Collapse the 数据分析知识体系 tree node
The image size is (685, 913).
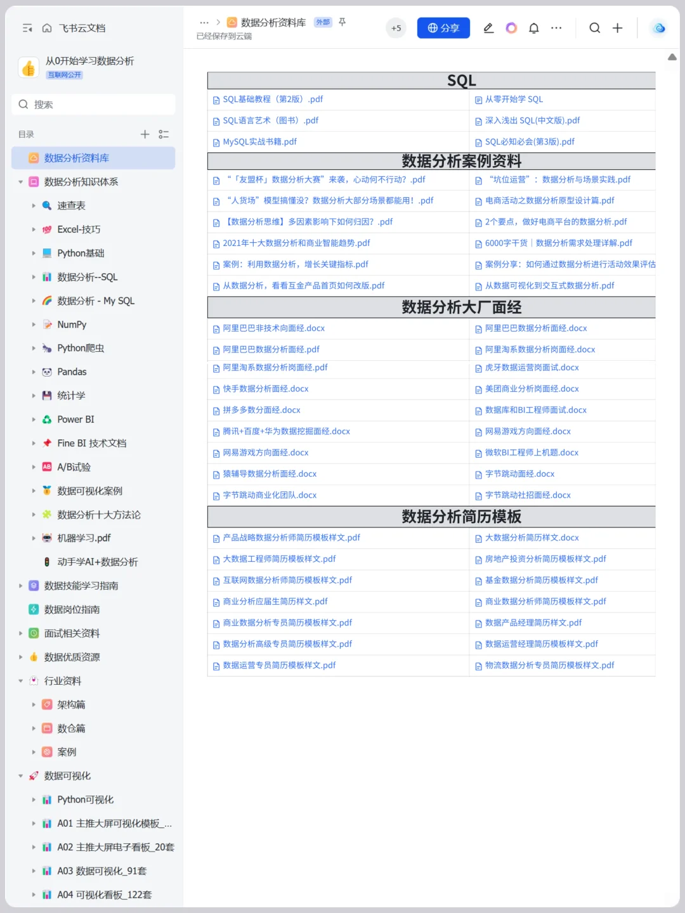pyautogui.click(x=20, y=182)
